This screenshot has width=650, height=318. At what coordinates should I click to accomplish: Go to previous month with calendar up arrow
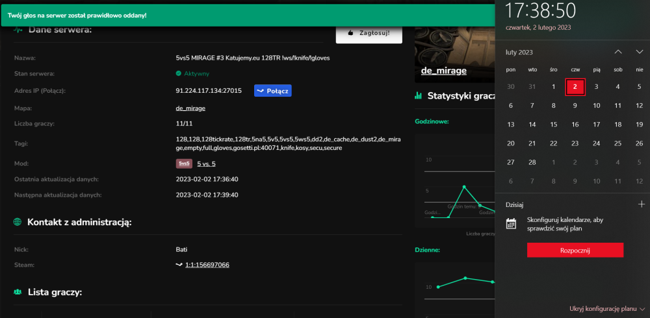tap(618, 52)
